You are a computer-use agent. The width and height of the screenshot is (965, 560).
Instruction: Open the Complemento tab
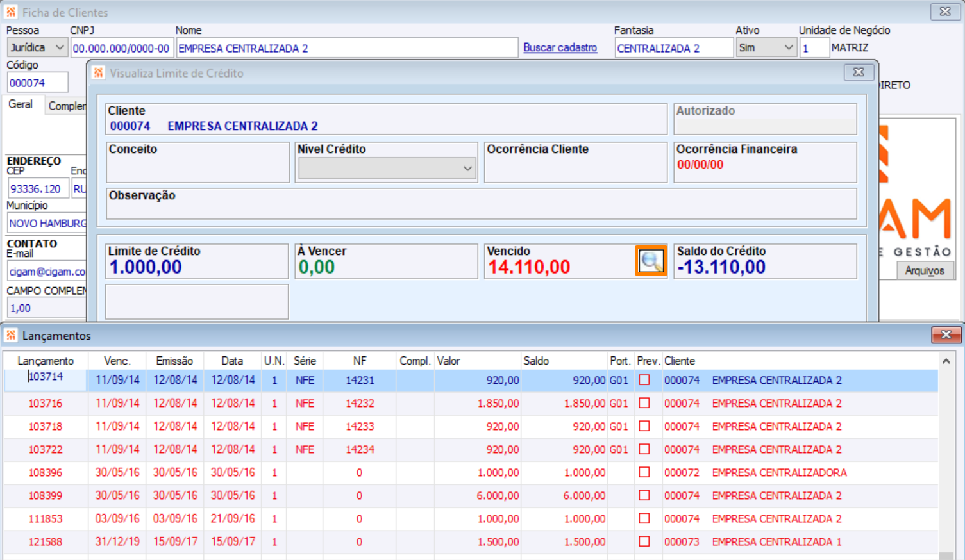tap(67, 106)
